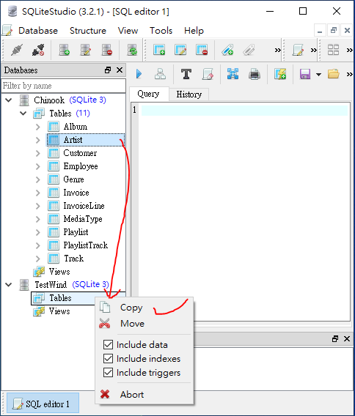The image size is (355, 416).
Task: Open the Help menu
Action: [194, 31]
